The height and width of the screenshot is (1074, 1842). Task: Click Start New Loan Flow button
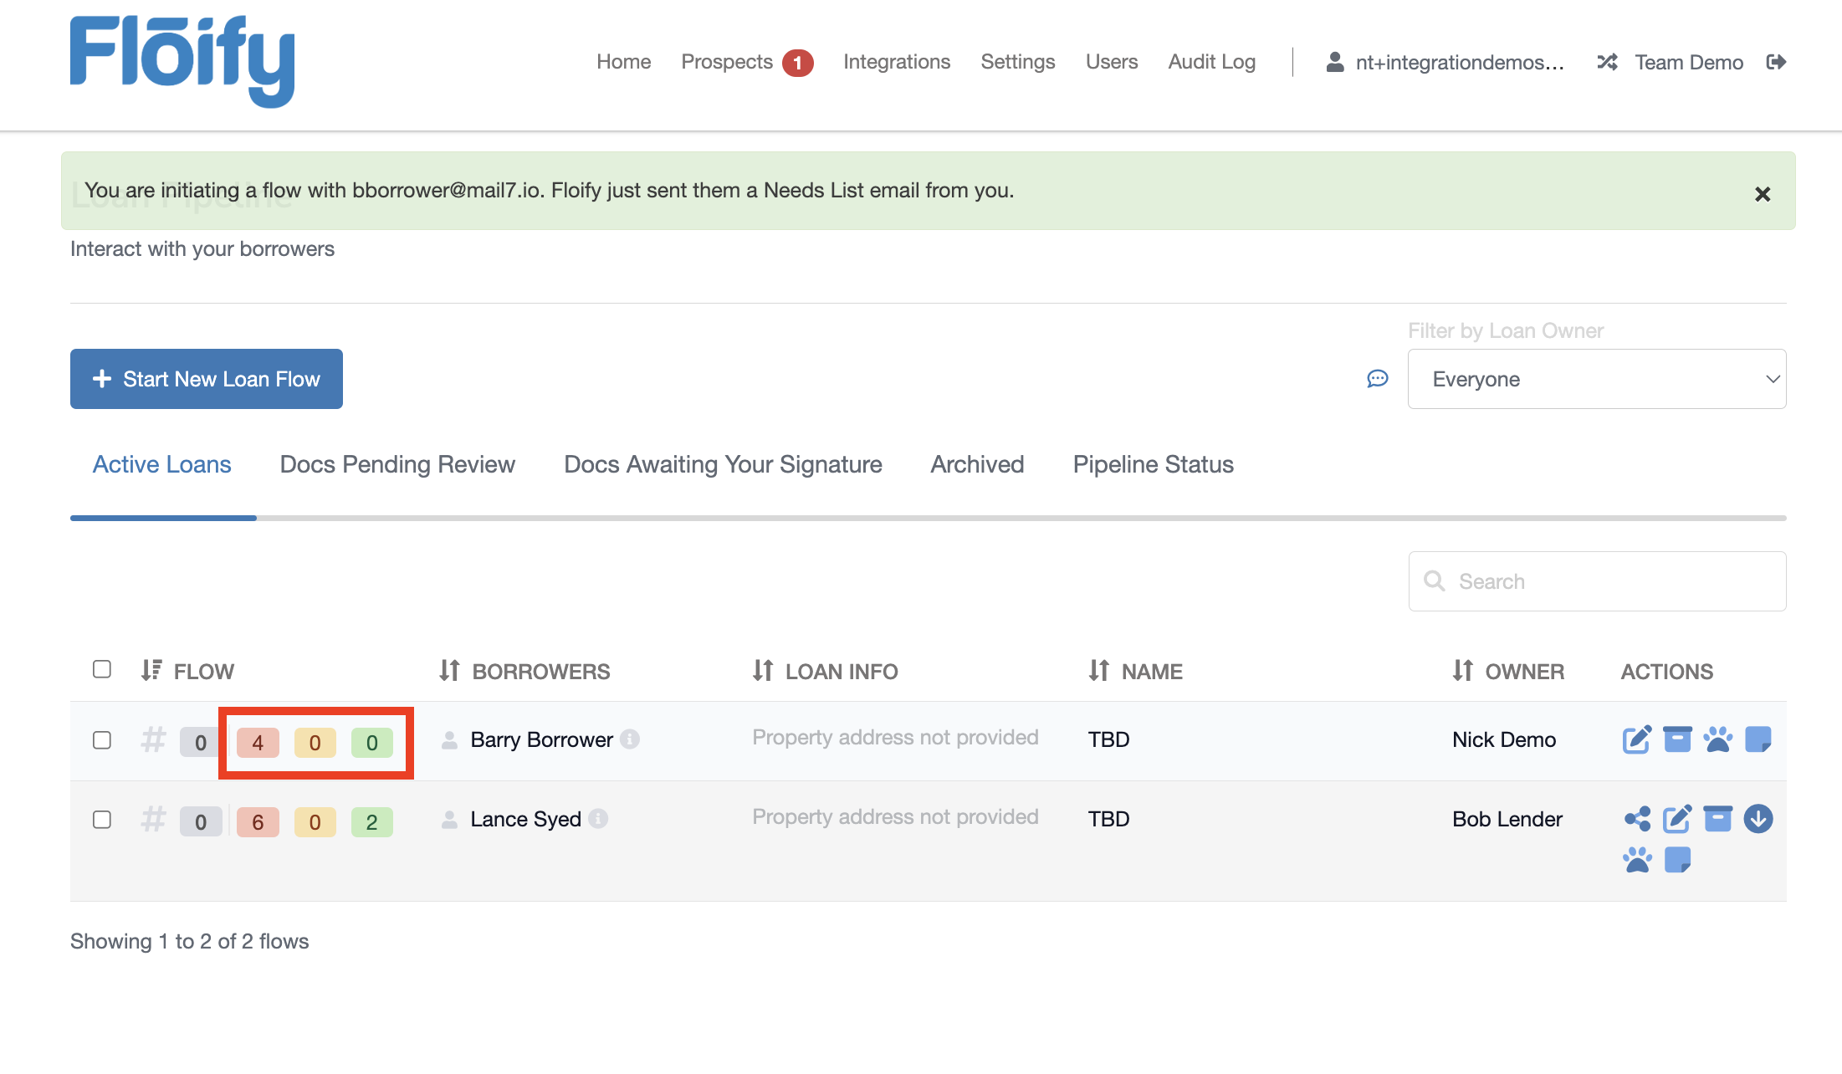click(207, 379)
